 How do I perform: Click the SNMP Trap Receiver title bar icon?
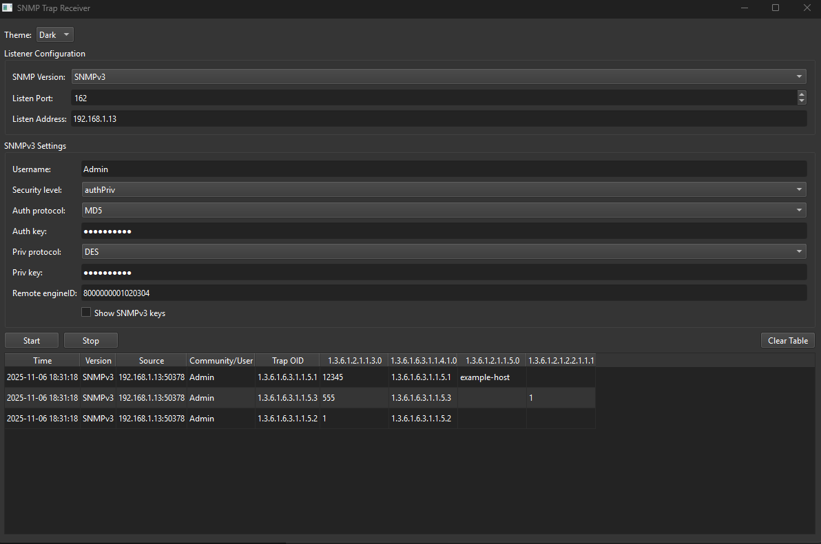tap(9, 8)
